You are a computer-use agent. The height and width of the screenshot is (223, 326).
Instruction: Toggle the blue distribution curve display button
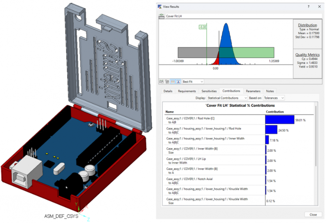pos(178,82)
